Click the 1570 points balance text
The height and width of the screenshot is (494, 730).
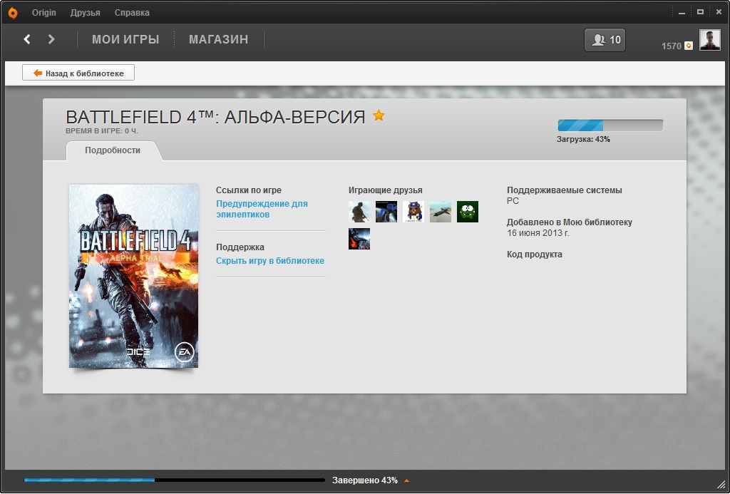point(672,46)
